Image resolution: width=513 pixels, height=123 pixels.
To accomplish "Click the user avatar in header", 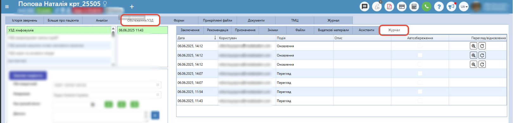I will click(x=476, y=6).
